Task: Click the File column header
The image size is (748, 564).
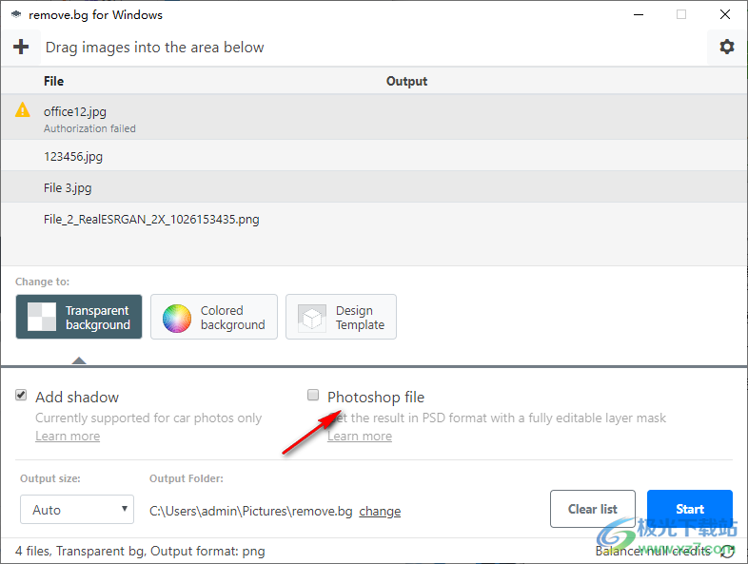Action: [54, 81]
